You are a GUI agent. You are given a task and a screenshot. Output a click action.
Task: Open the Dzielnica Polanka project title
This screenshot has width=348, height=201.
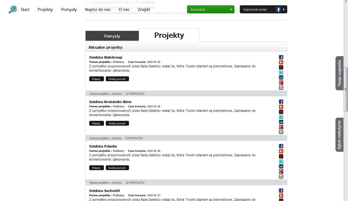(103, 146)
